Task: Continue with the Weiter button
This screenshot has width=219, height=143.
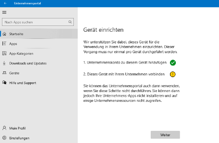Action: [165, 135]
